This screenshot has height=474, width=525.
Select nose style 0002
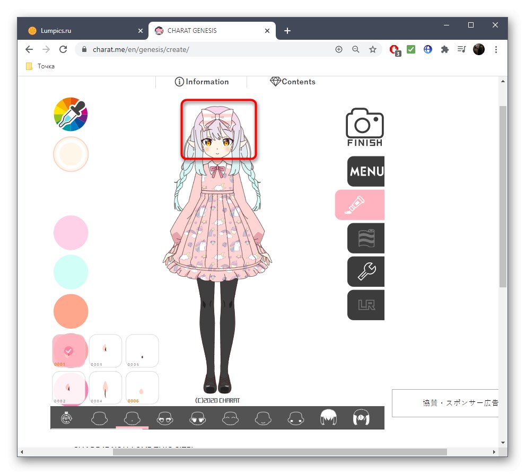[x=68, y=388]
